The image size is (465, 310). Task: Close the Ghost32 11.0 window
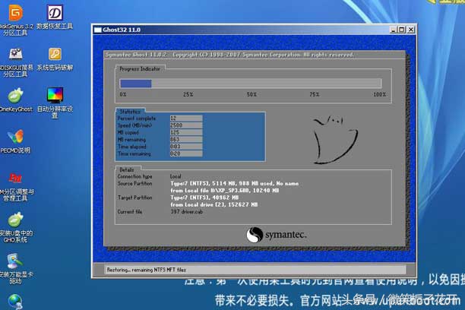click(411, 30)
